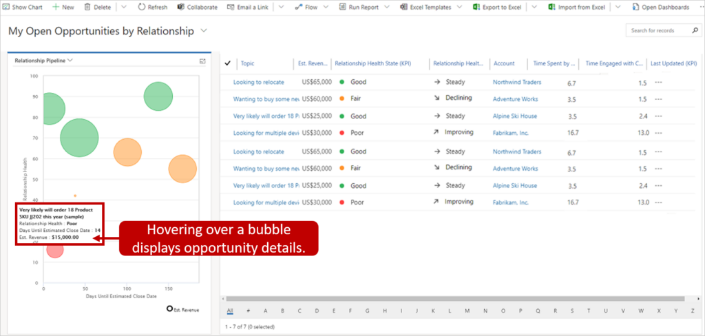The height and width of the screenshot is (336, 705).
Task: Open the Relationship Pipeline chart selector
Action: tap(44, 61)
